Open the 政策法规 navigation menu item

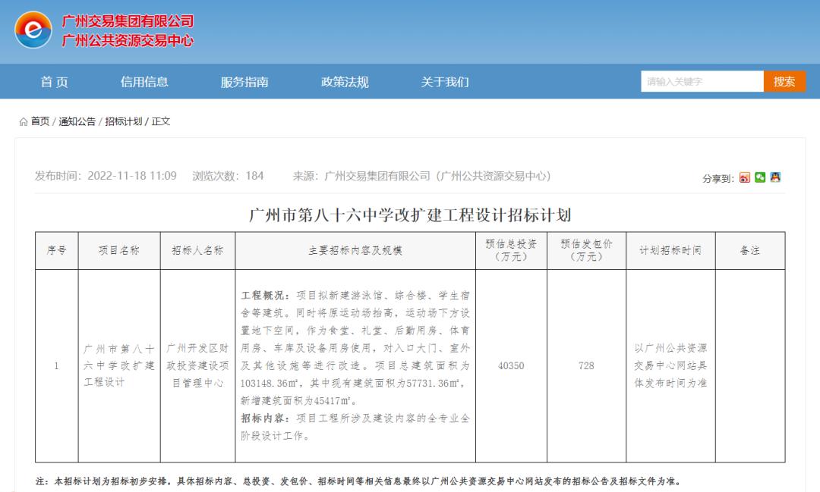point(343,82)
